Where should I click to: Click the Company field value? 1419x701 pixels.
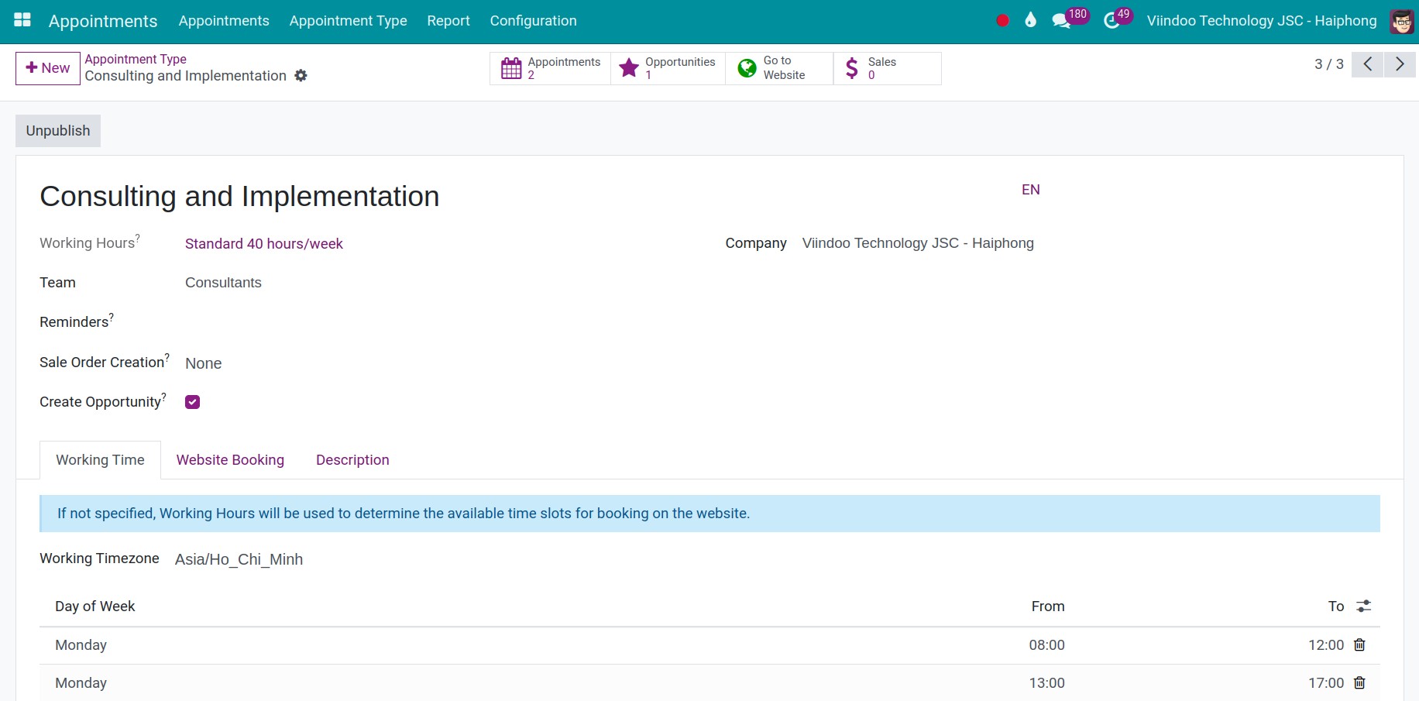pos(918,243)
